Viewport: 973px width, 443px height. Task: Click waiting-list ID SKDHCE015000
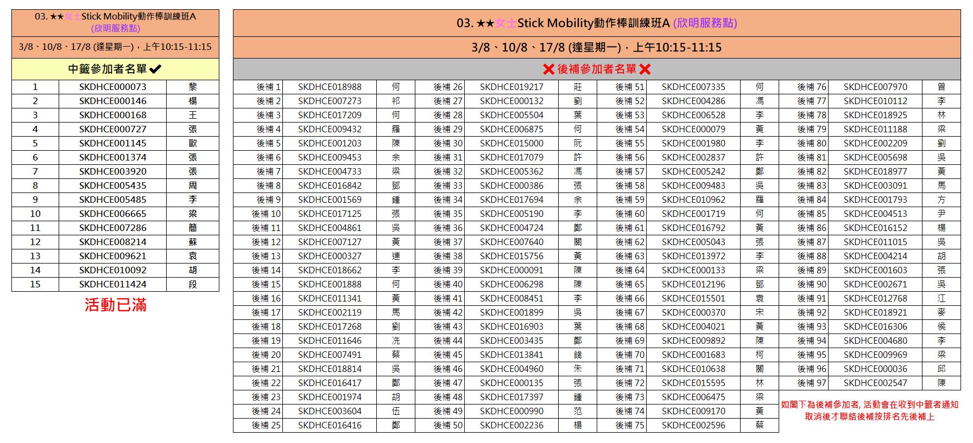tap(511, 143)
